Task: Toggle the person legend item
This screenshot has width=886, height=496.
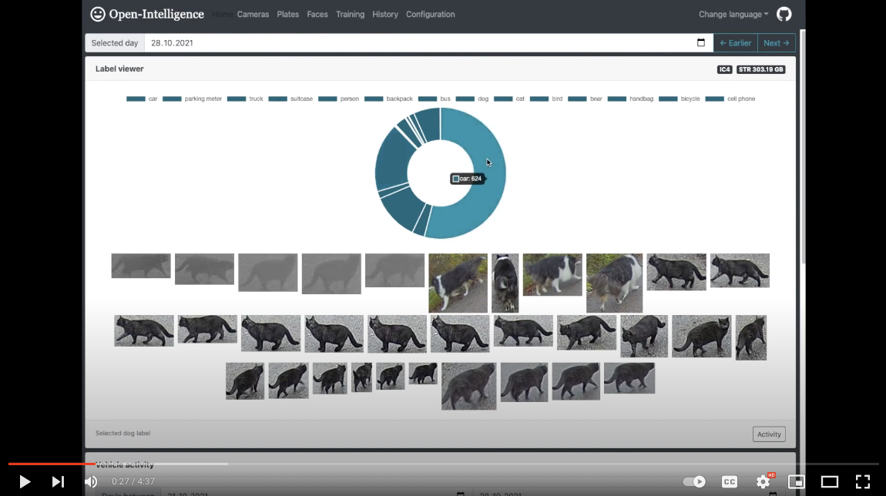Action: (338, 99)
